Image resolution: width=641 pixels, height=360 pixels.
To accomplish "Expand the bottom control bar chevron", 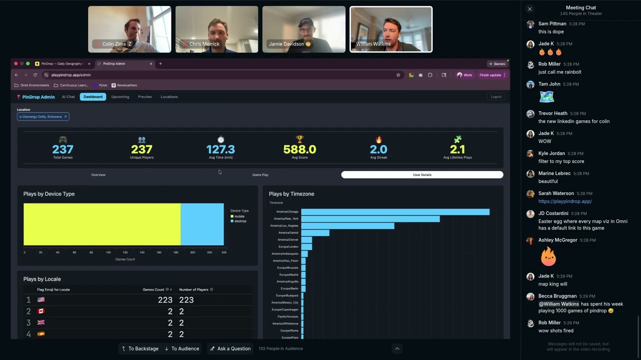I will (397, 348).
